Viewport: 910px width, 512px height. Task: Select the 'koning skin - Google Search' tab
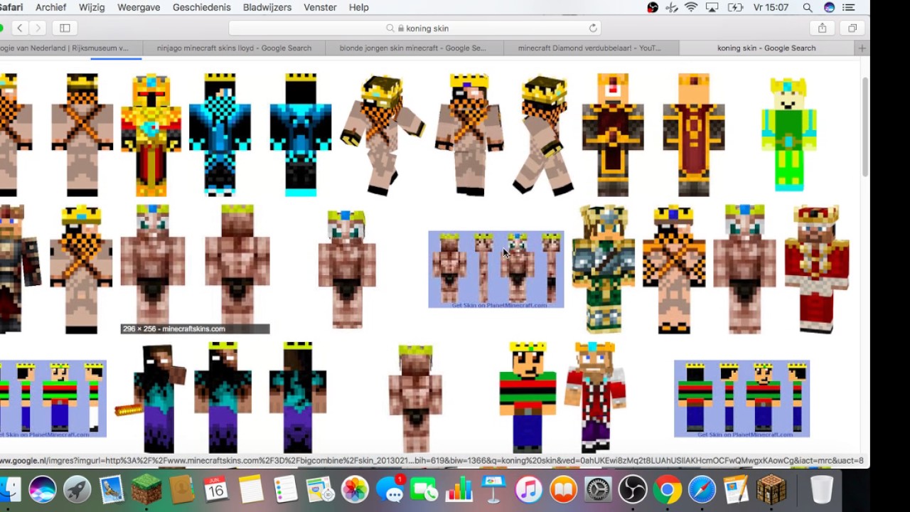click(x=766, y=48)
